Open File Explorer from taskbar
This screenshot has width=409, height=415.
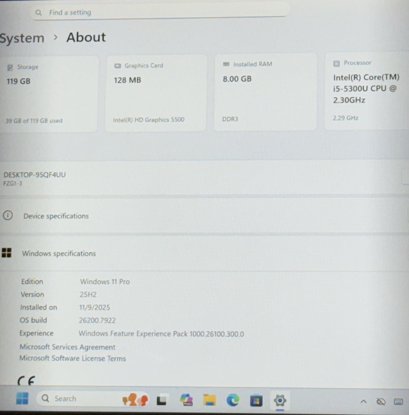(209, 400)
